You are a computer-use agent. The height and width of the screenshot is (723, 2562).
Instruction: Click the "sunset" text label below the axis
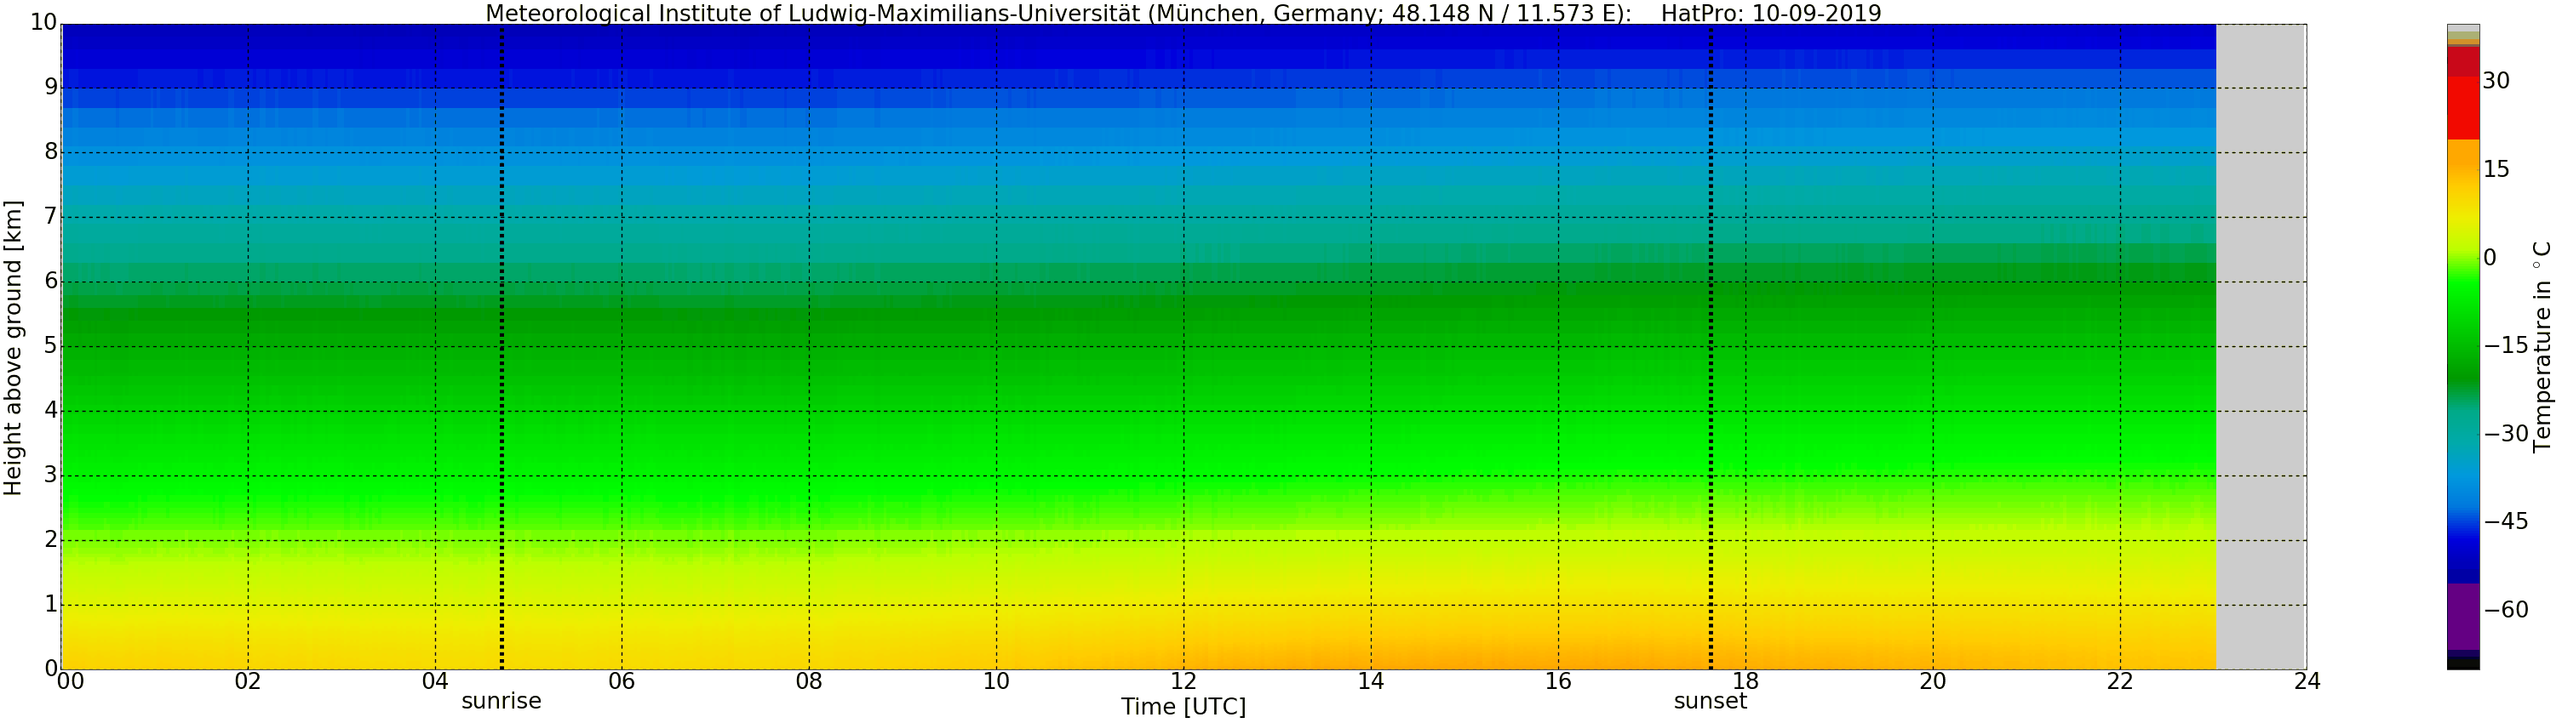pos(1711,701)
